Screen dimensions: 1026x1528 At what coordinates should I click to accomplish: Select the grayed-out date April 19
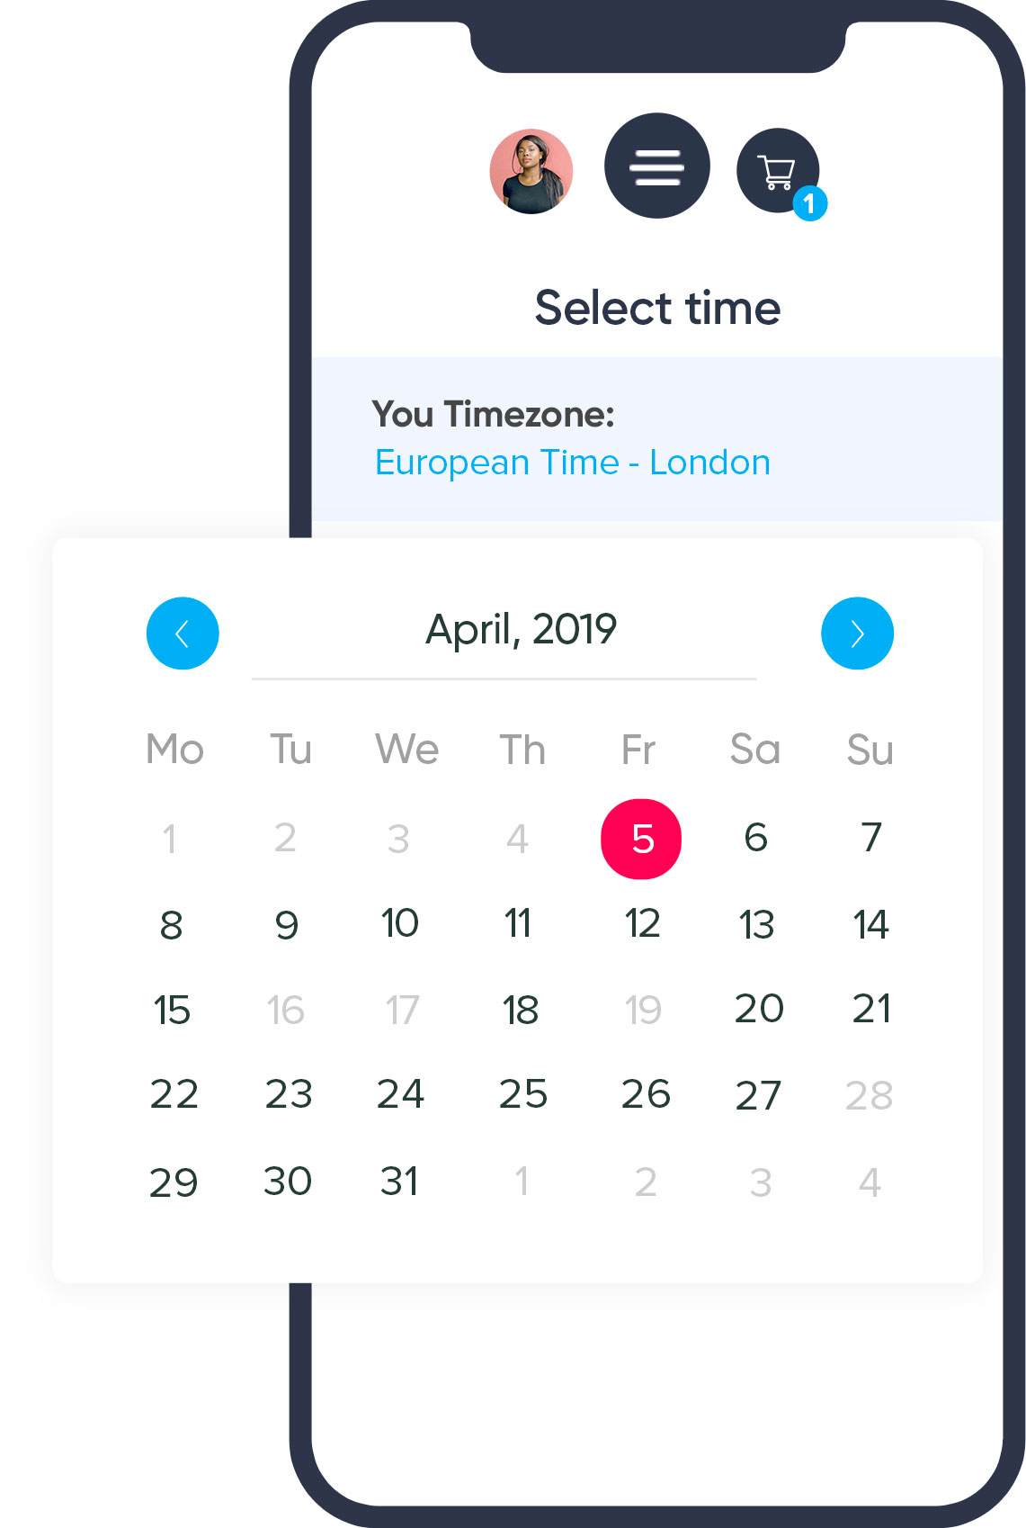tap(642, 1011)
